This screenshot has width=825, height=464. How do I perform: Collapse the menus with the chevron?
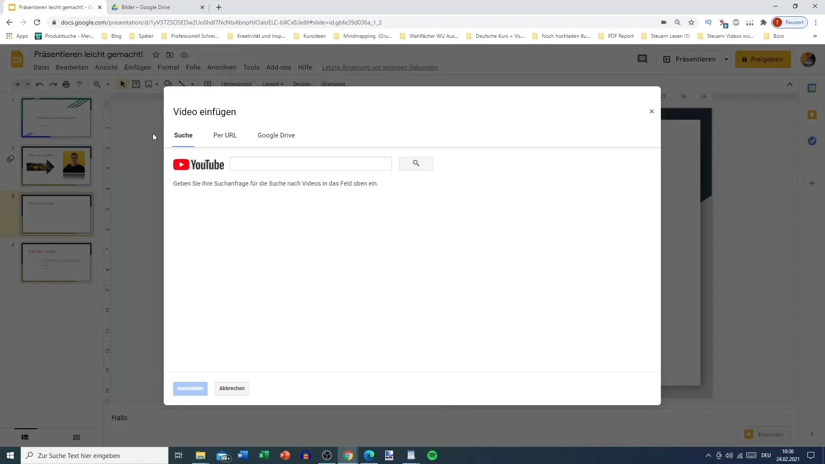click(789, 84)
